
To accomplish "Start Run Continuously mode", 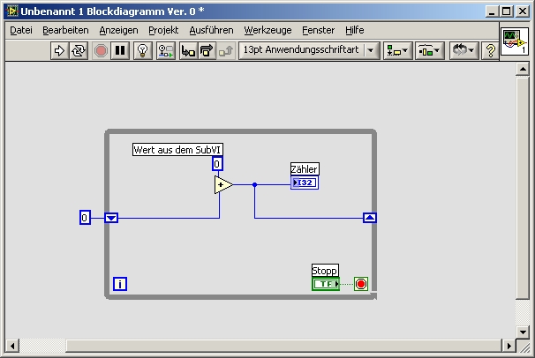I will 79,51.
